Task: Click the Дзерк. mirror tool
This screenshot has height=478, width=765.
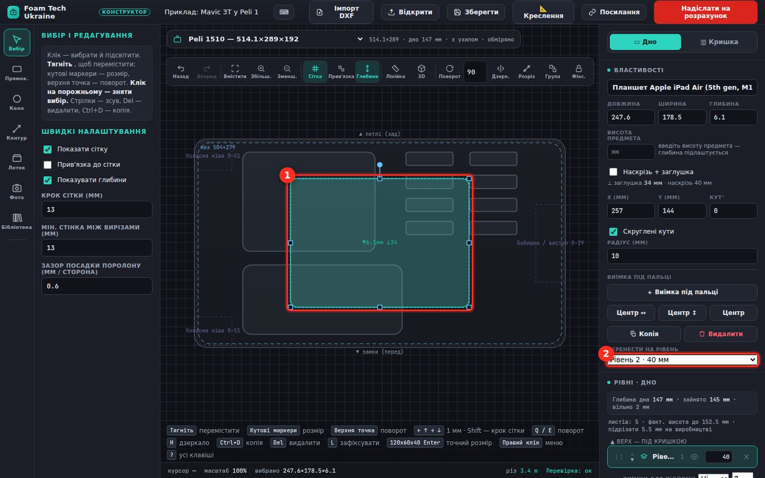Action: 500,71
